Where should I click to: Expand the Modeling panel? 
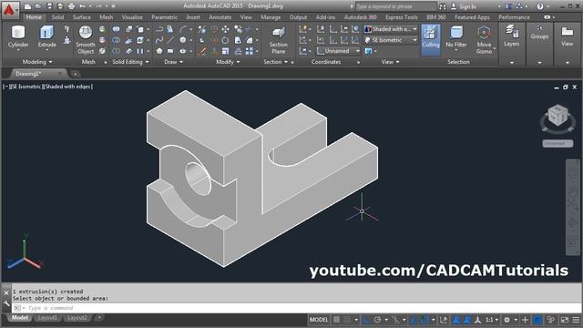tap(37, 62)
